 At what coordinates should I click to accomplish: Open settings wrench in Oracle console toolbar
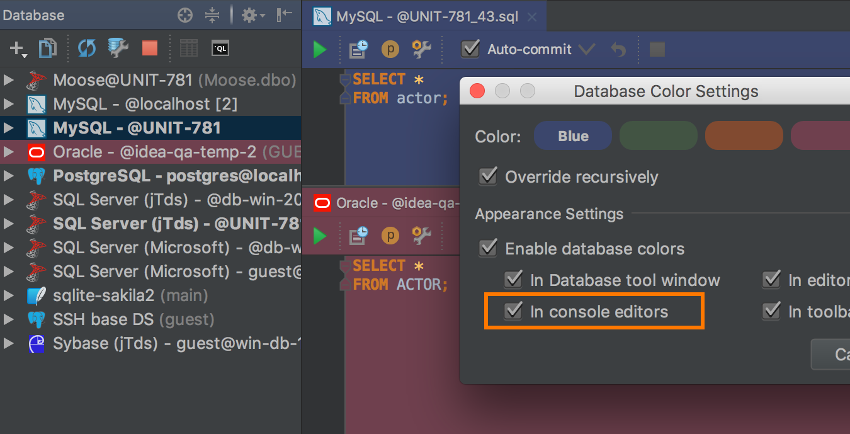tap(421, 235)
